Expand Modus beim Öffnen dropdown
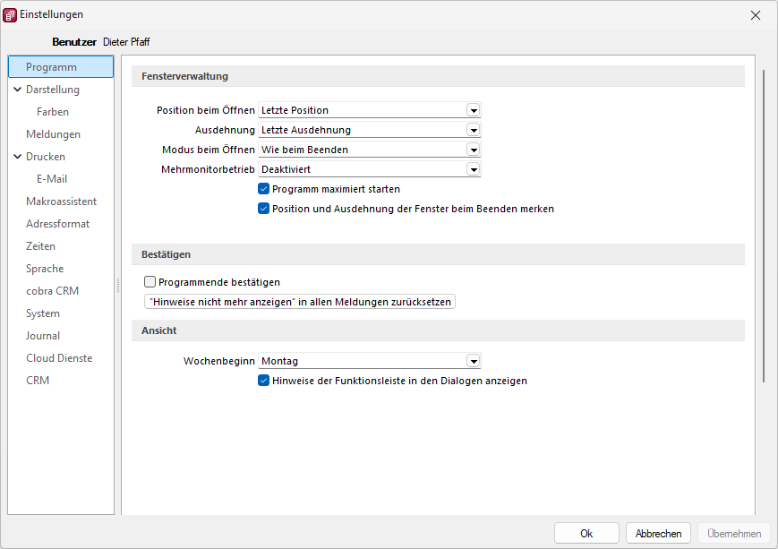The width and height of the screenshot is (778, 549). coord(473,150)
